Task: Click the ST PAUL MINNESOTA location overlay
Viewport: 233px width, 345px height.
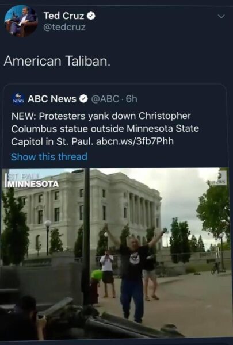Action: [32, 181]
